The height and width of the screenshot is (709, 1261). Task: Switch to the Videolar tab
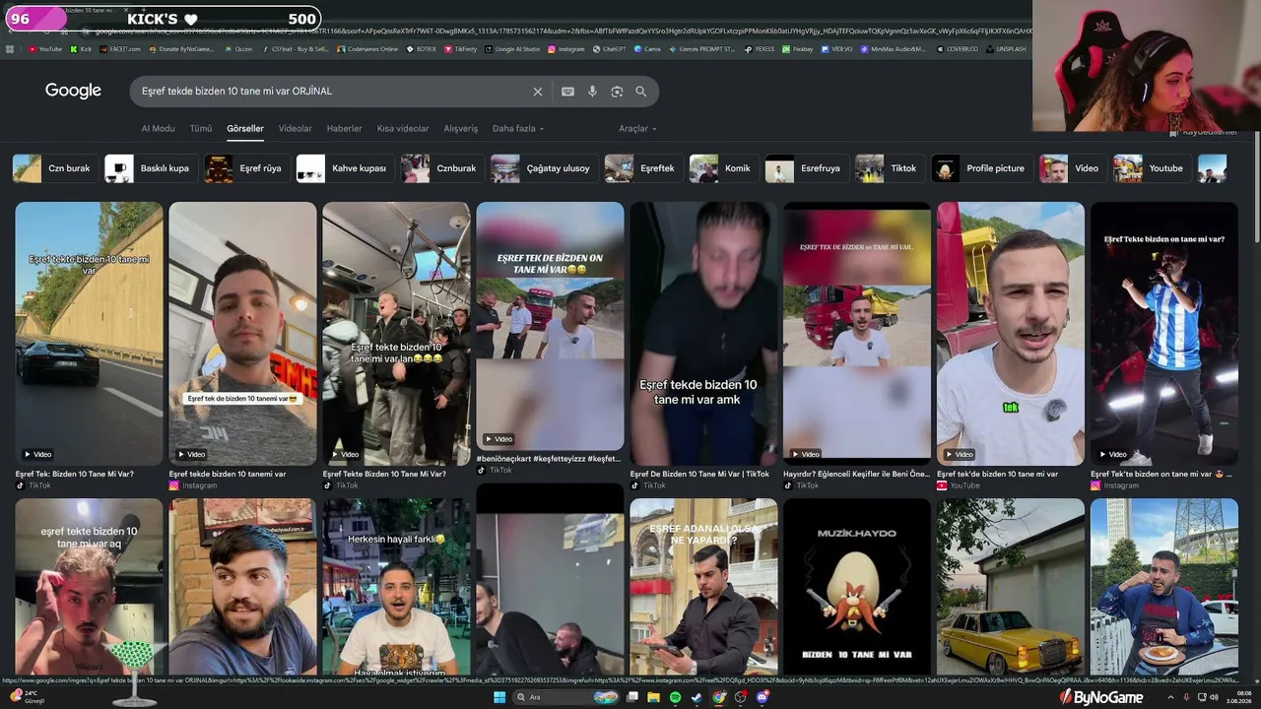(x=296, y=128)
